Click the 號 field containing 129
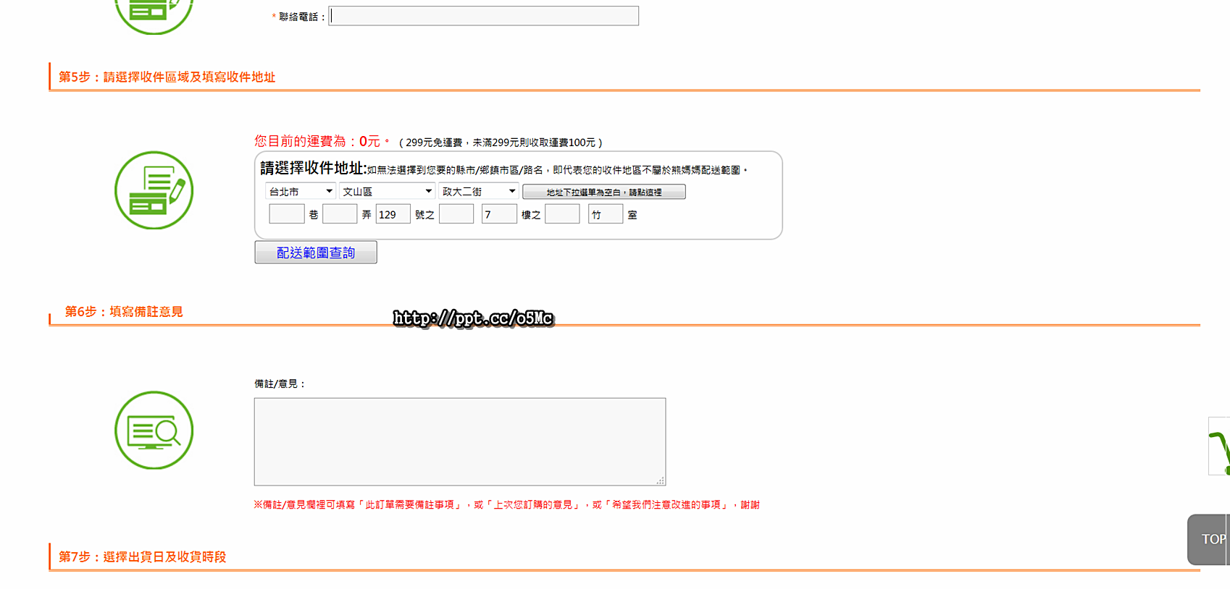The width and height of the screenshot is (1230, 589). pyautogui.click(x=393, y=214)
